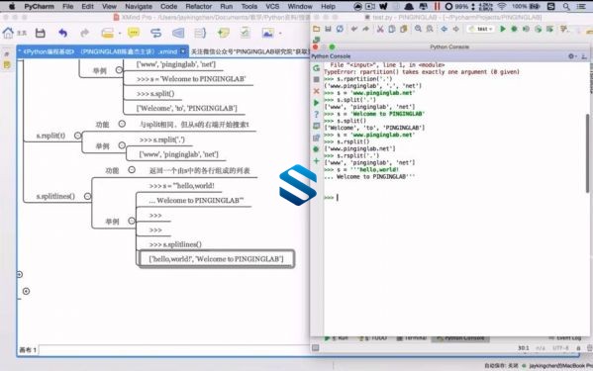Open Python Console gear settings
Screen dimensions: 593x371
[x=571, y=56]
